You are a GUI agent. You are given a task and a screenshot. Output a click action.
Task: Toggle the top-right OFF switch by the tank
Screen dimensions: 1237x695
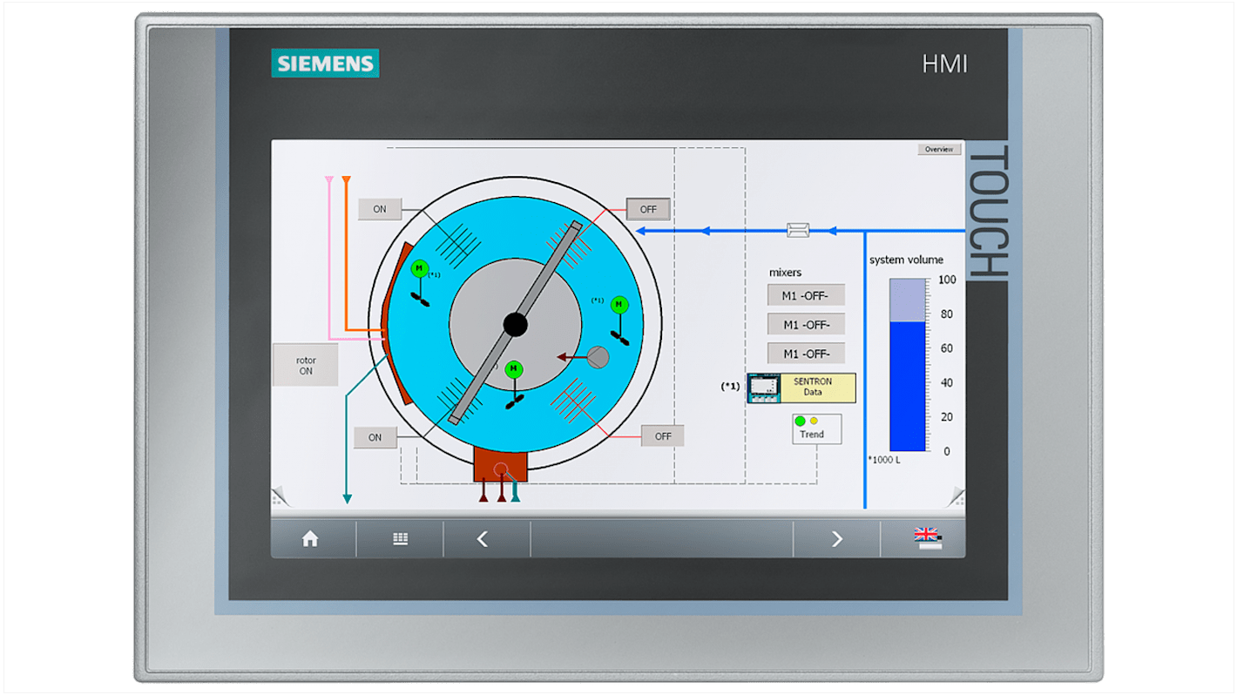tap(648, 209)
